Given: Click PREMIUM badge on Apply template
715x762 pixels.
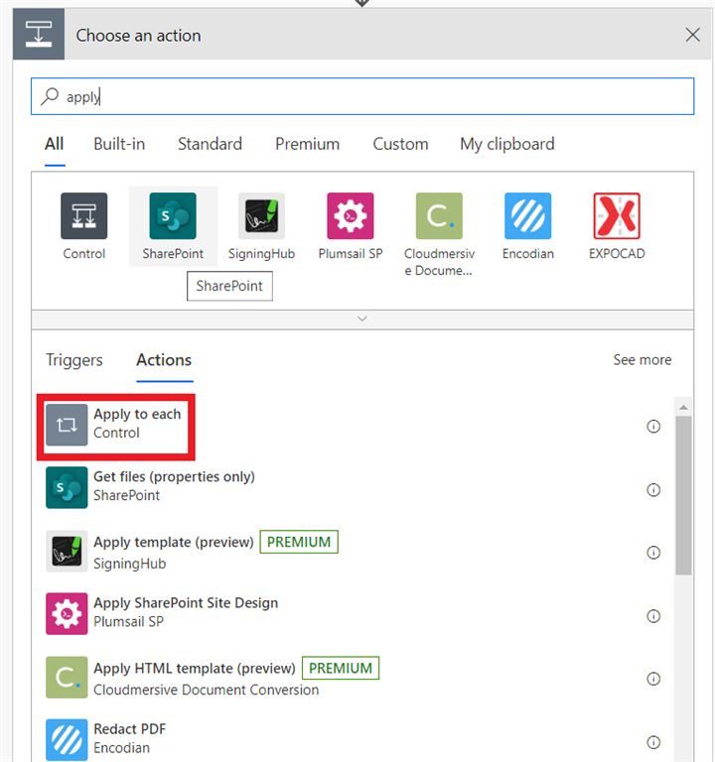Looking at the screenshot, I should click(299, 542).
